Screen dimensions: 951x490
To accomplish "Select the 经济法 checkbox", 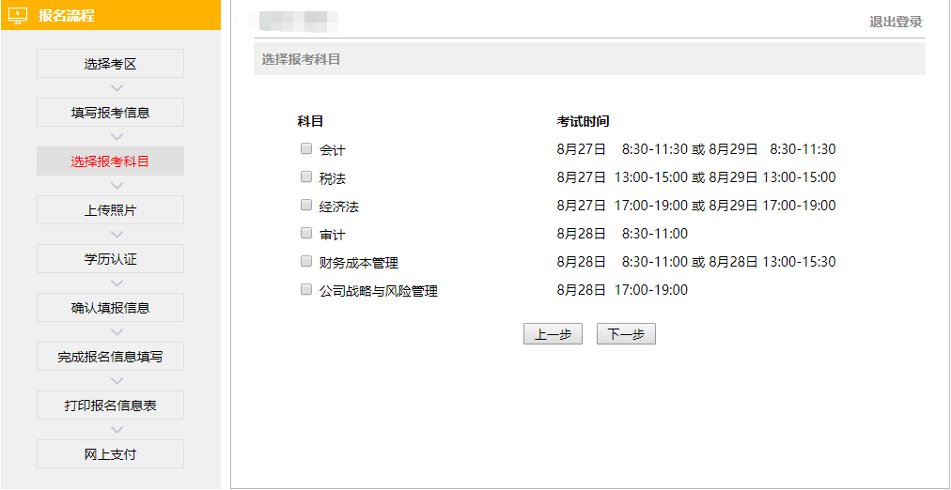I will (x=306, y=205).
